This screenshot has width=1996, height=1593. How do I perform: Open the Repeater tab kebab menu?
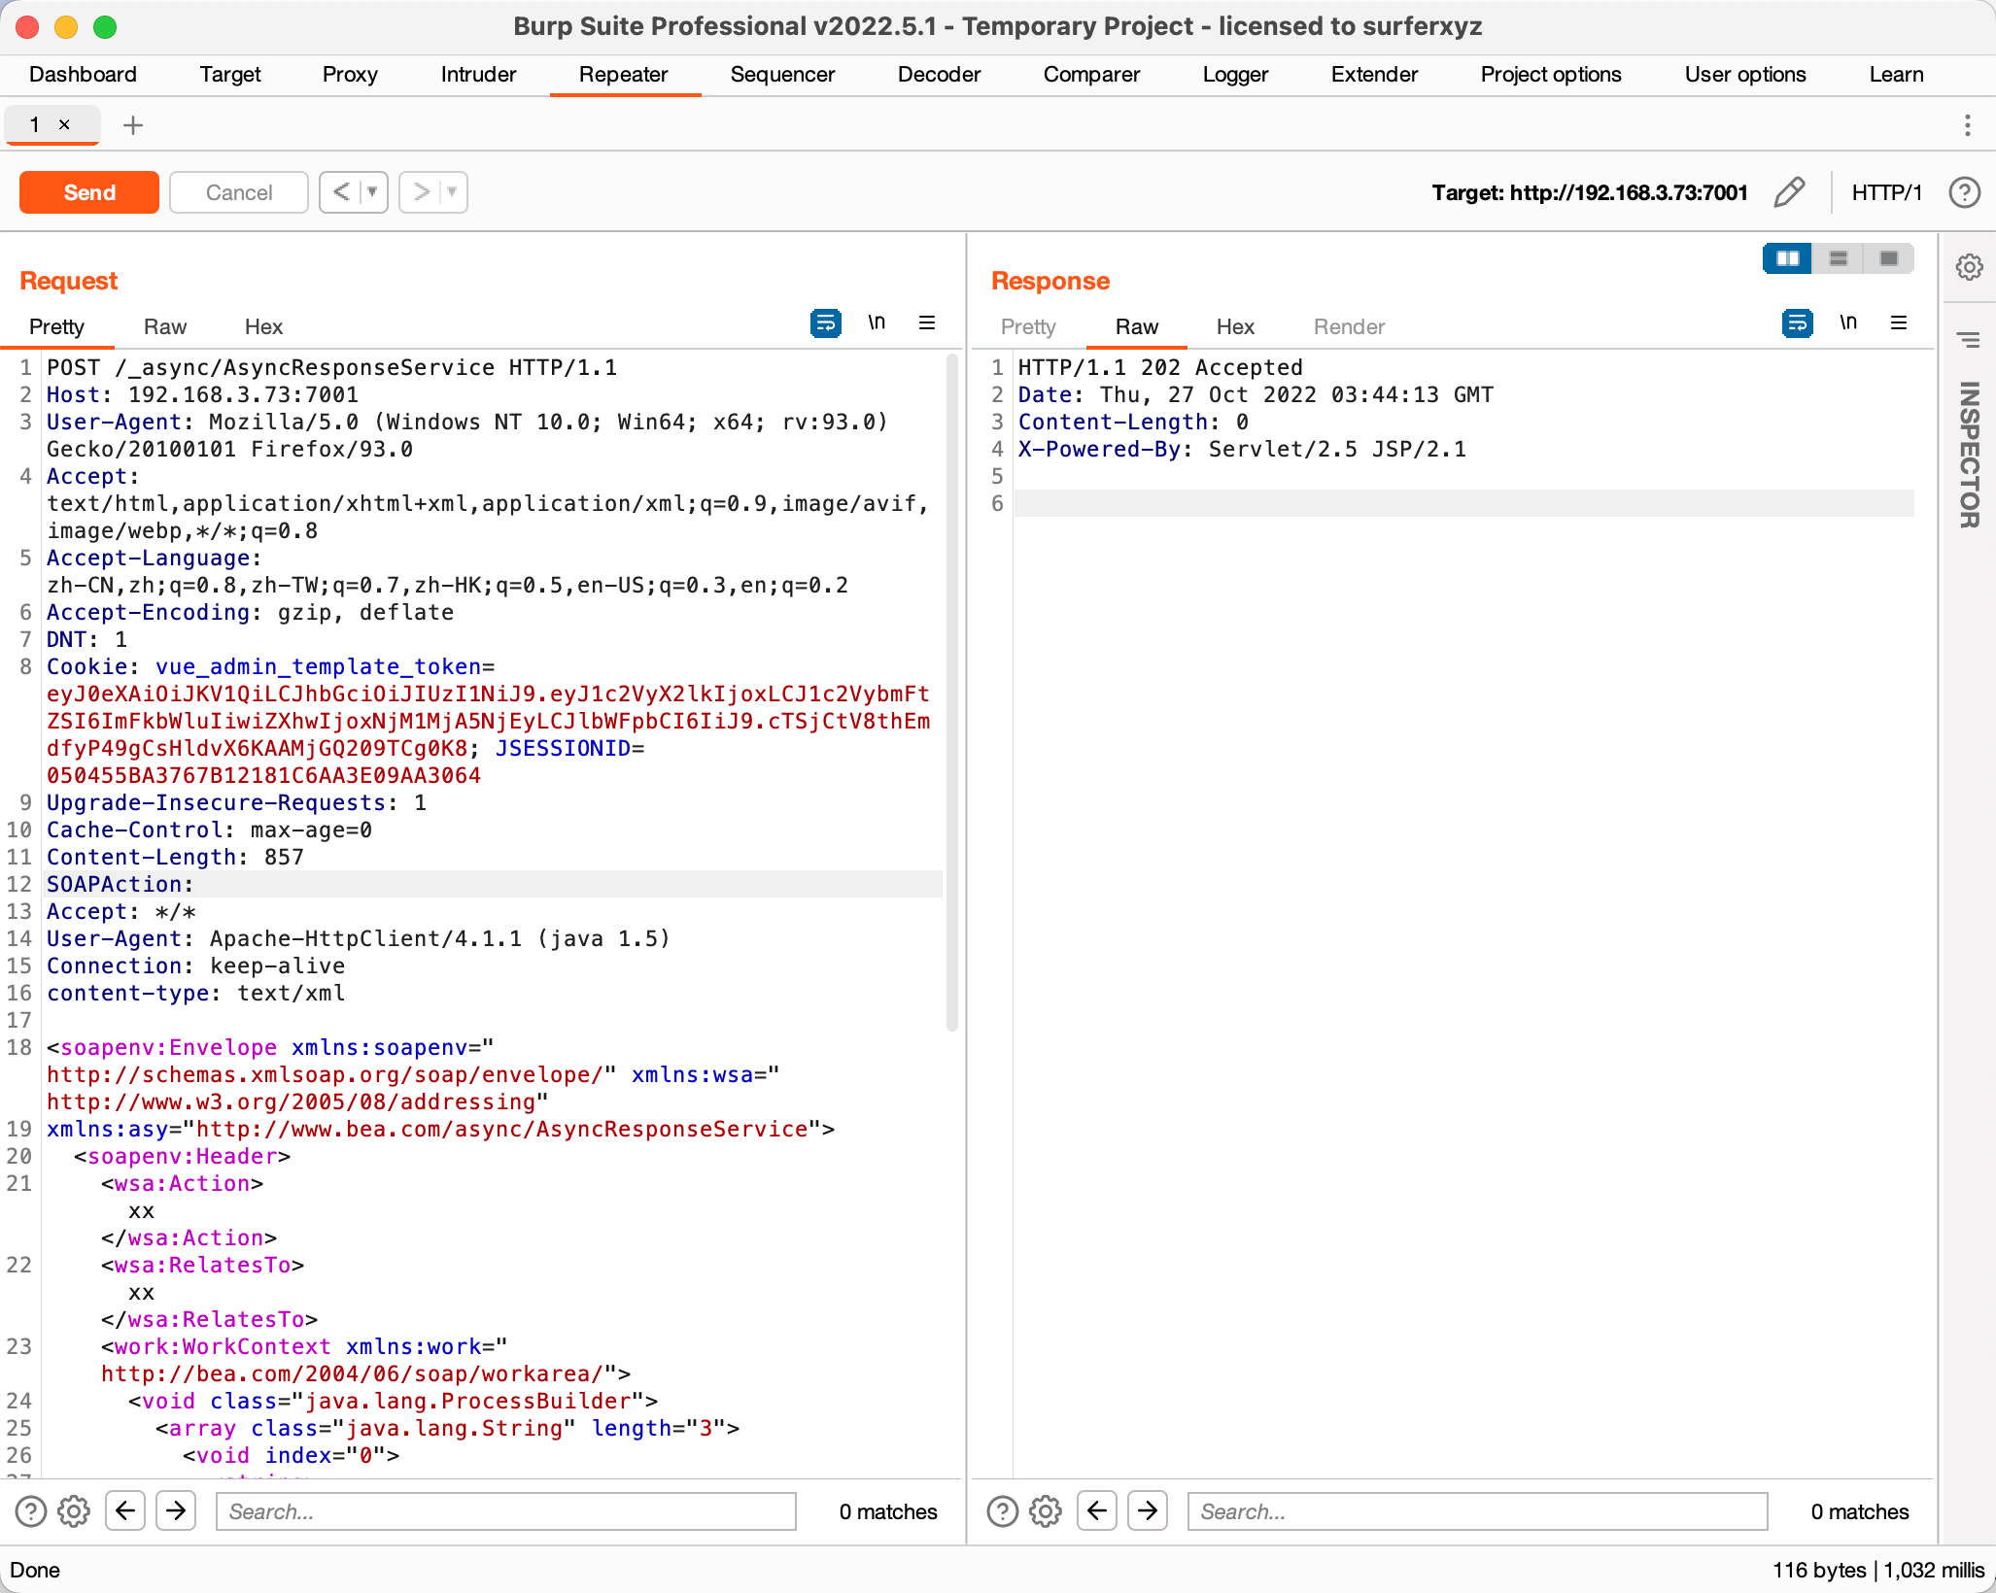point(1967,125)
